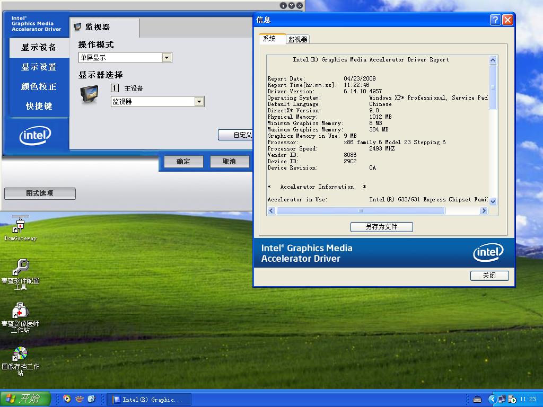Screen dimensions: 543x407
Task: Click 另存为文件 to save the report
Action: tap(382, 227)
